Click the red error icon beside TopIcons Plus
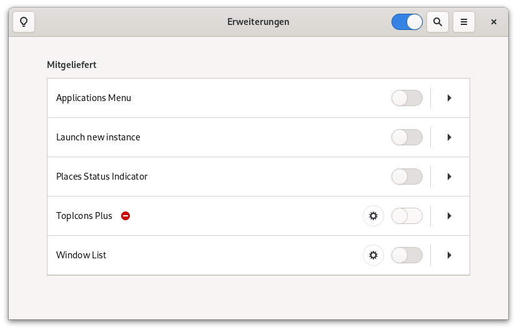517x330 pixels. [126, 216]
